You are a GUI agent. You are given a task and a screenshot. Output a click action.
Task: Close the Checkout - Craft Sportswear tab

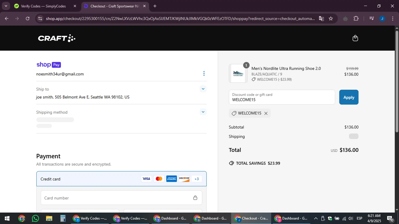[144, 6]
